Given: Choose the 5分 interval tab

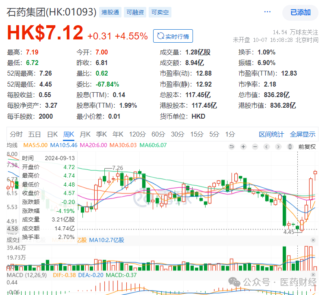Looking at the screenshot, I should 214,134.
